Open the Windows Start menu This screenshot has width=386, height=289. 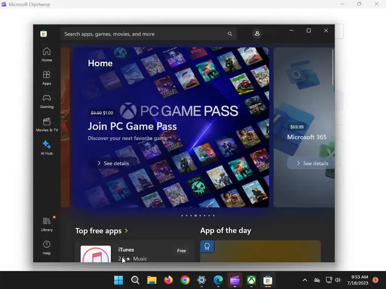tap(118, 280)
